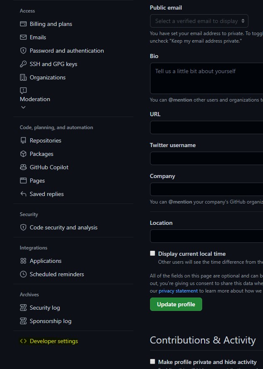The image size is (263, 369).
Task: Open Code security and analysis
Action: (x=63, y=227)
